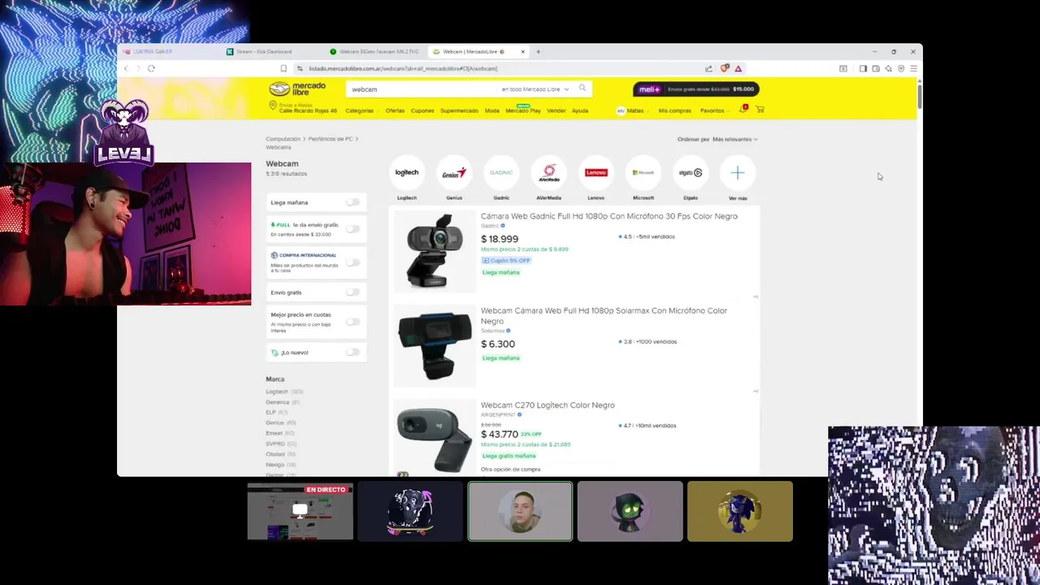Click the Otra opción de compra link
The height and width of the screenshot is (585, 1040).
coord(510,469)
